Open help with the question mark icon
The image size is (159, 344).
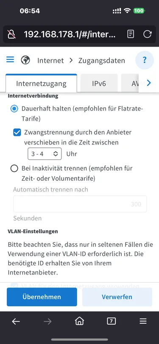tap(144, 60)
